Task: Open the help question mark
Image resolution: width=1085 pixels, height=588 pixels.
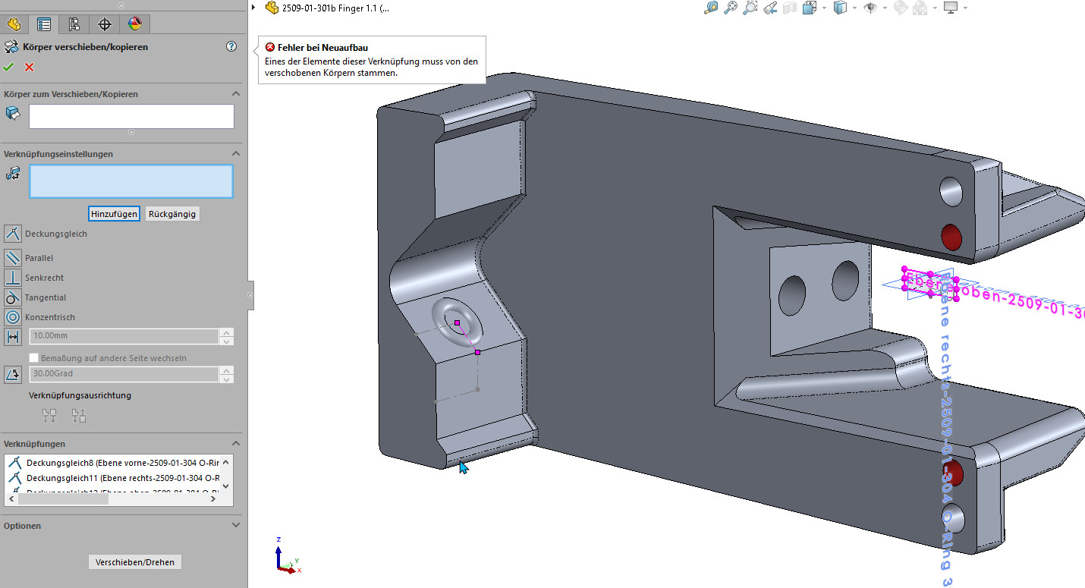Action: coord(231,47)
